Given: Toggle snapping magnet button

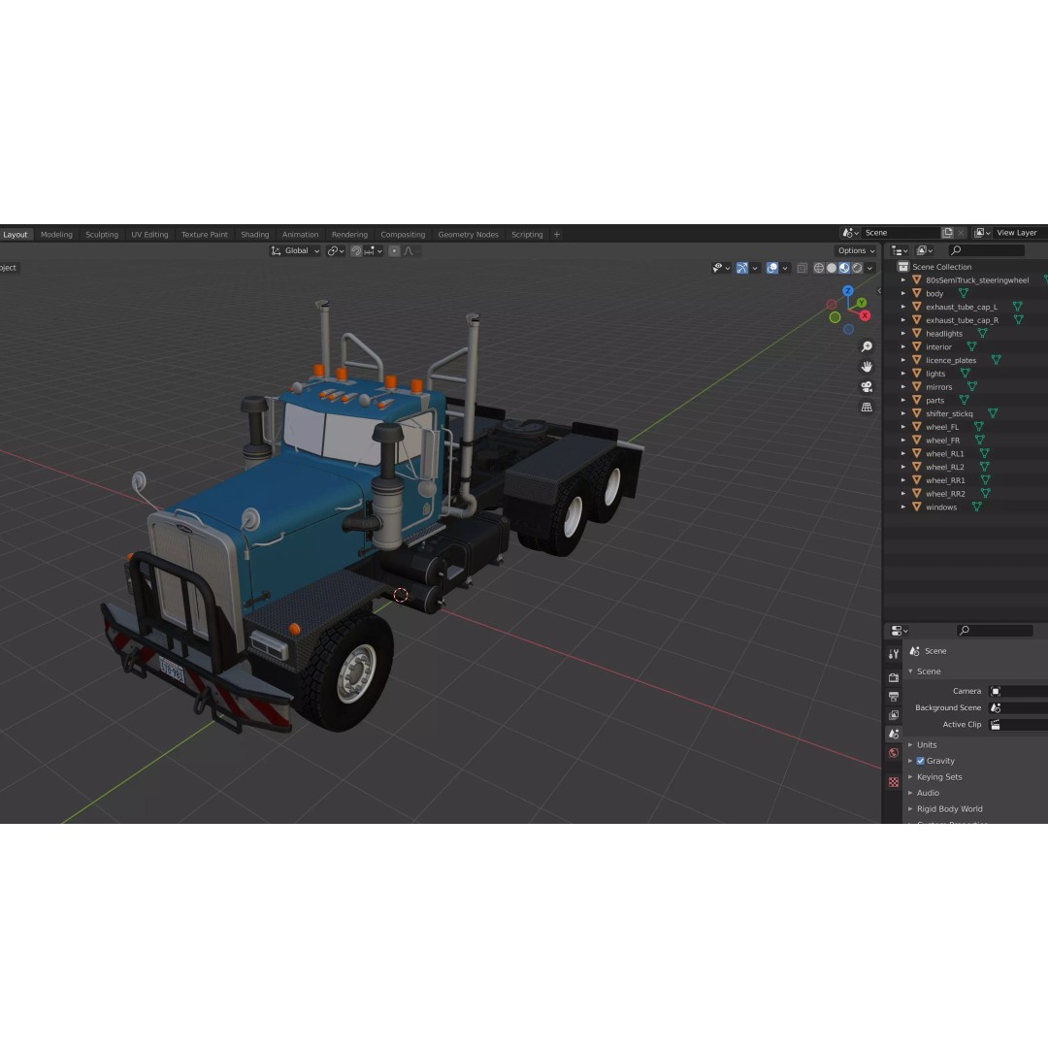Looking at the screenshot, I should tap(355, 250).
